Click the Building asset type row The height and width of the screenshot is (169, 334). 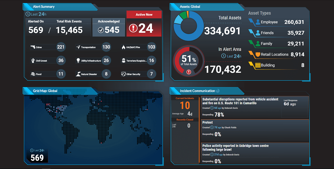(277, 65)
